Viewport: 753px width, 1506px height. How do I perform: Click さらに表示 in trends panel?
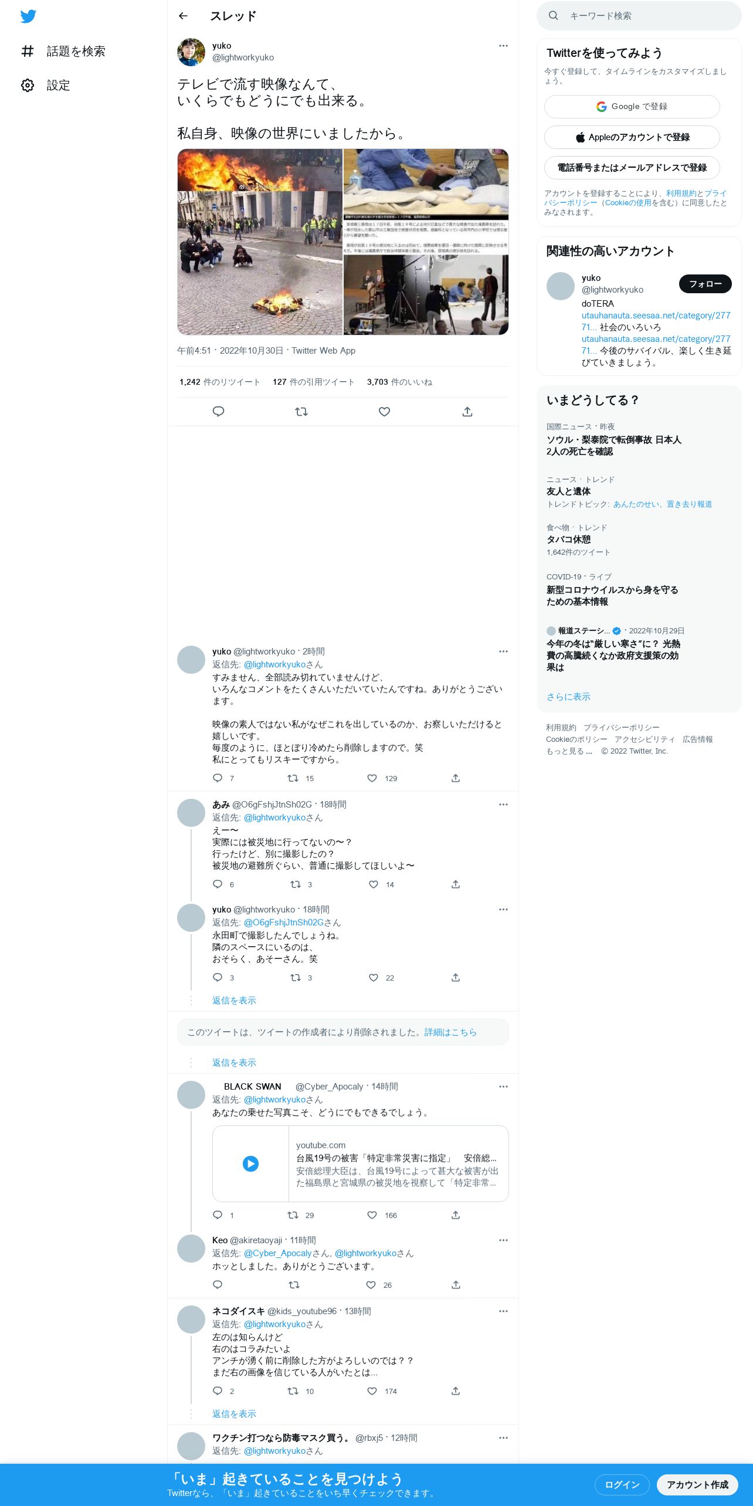568,697
